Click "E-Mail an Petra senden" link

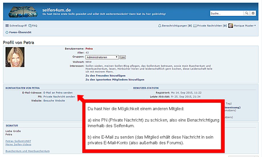58,93
